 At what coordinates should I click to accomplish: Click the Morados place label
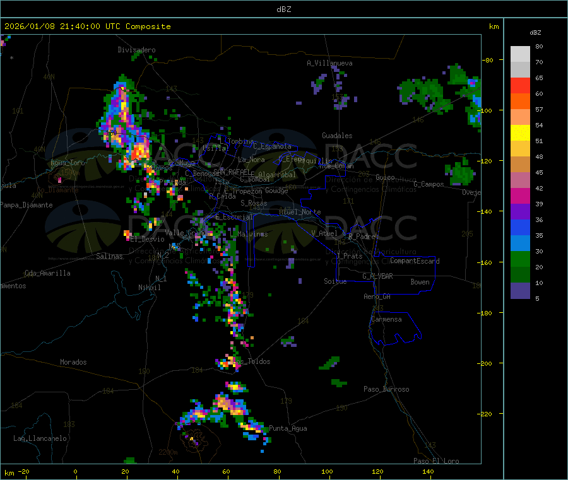coord(73,362)
